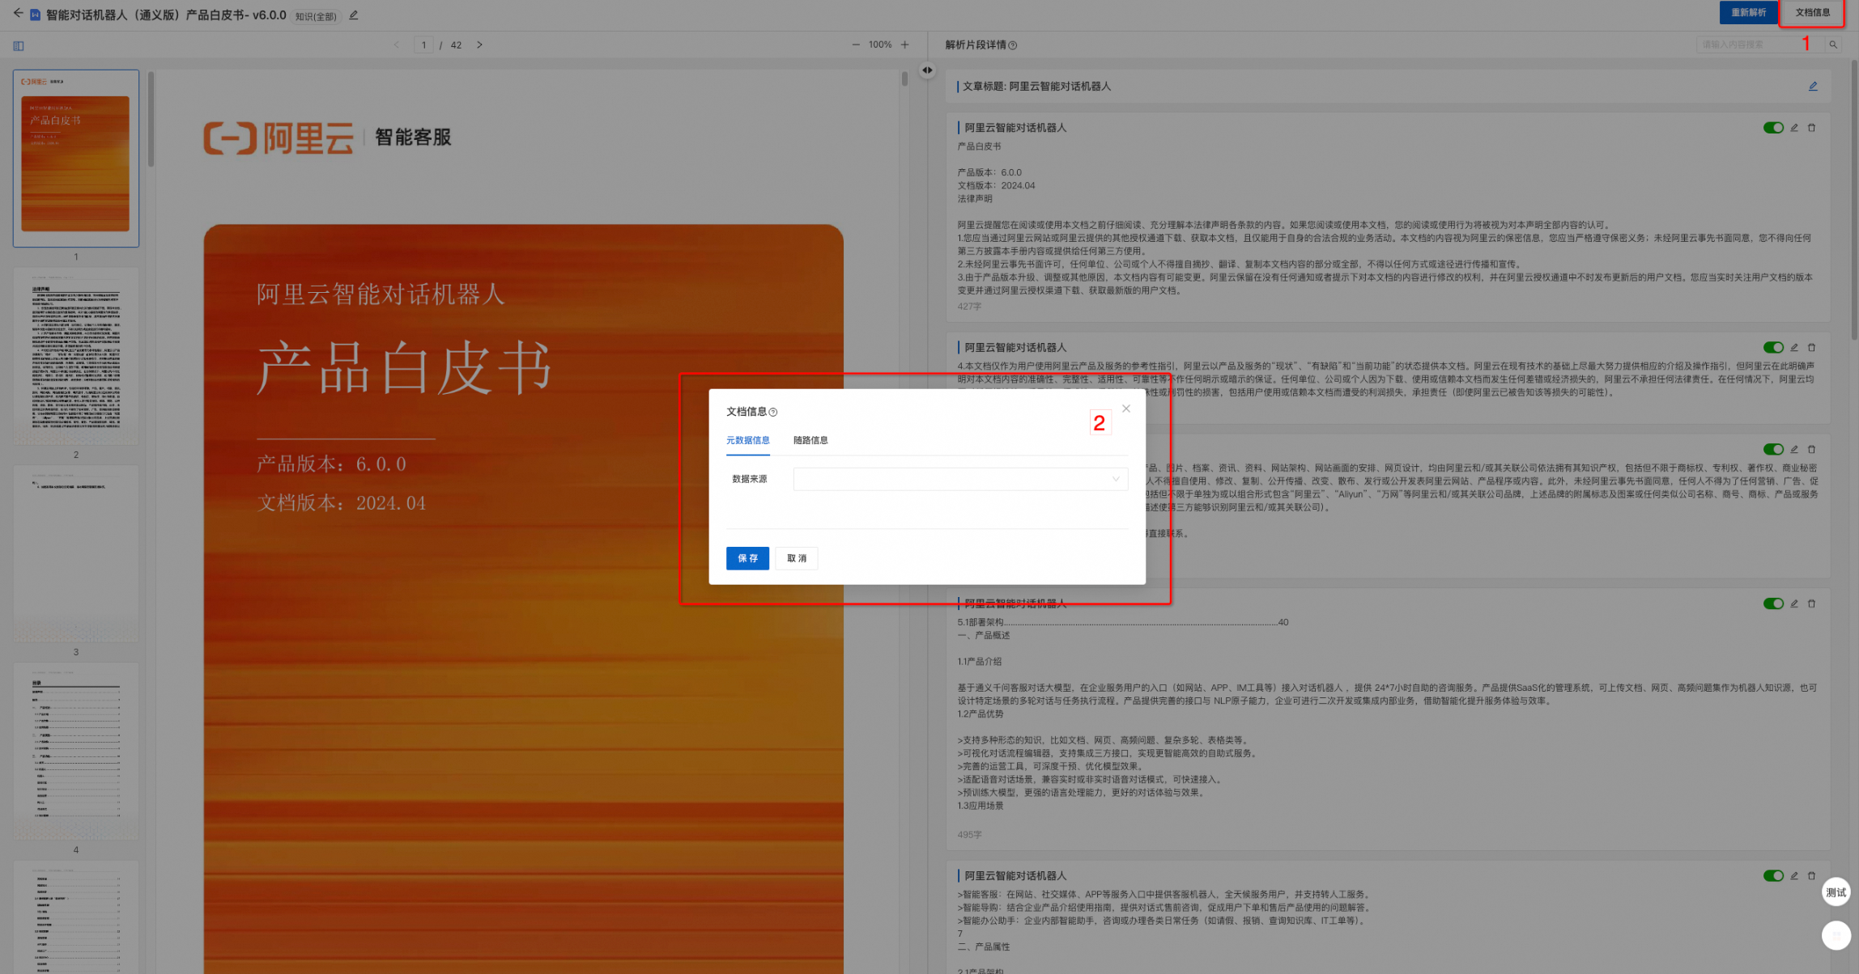The height and width of the screenshot is (974, 1859).
Task: Open the 数据来源 dropdown
Action: coord(960,480)
